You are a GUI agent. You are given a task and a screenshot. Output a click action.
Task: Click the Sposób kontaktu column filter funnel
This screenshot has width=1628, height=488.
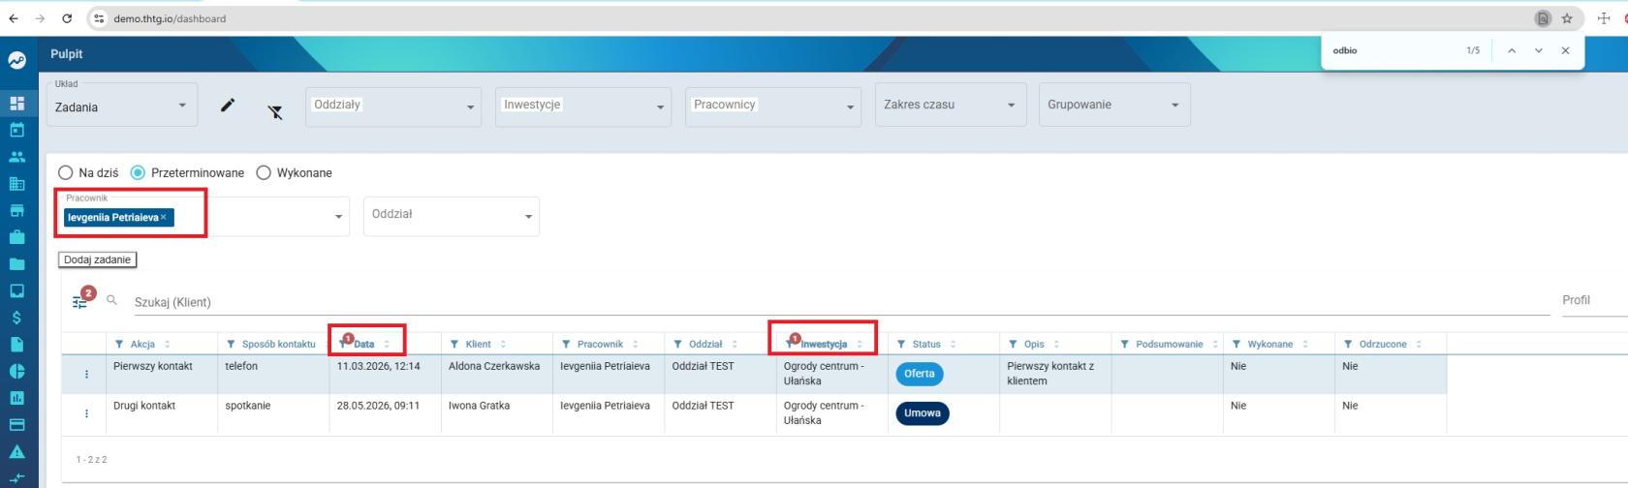[x=231, y=344]
